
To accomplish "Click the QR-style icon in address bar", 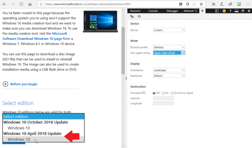I will [180, 4].
